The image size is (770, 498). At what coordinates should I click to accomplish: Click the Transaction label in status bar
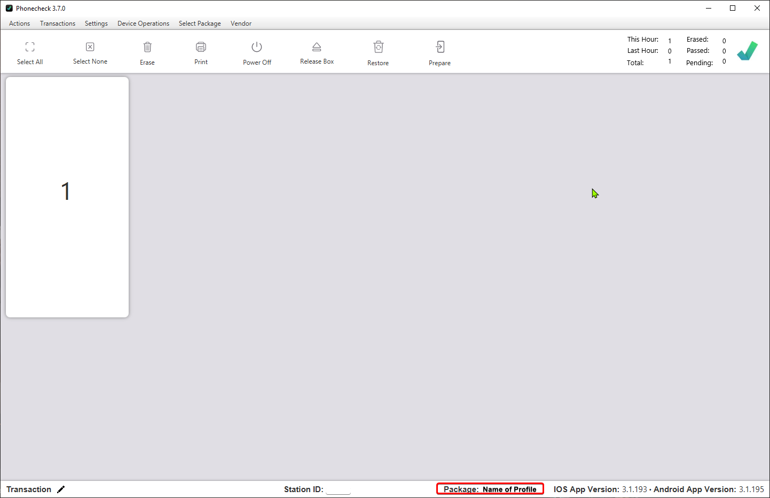[x=29, y=489]
